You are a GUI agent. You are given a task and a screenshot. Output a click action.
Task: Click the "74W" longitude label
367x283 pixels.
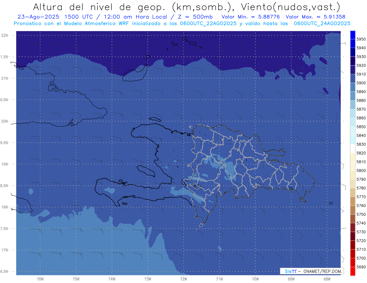(x=112, y=279)
